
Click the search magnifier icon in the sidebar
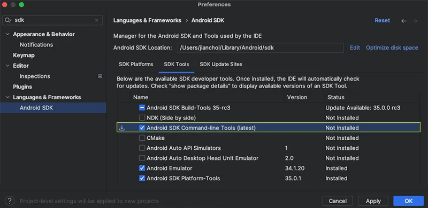[7, 20]
